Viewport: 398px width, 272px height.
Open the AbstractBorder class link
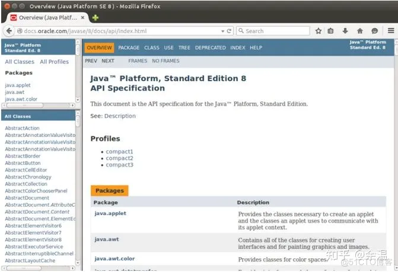point(23,156)
